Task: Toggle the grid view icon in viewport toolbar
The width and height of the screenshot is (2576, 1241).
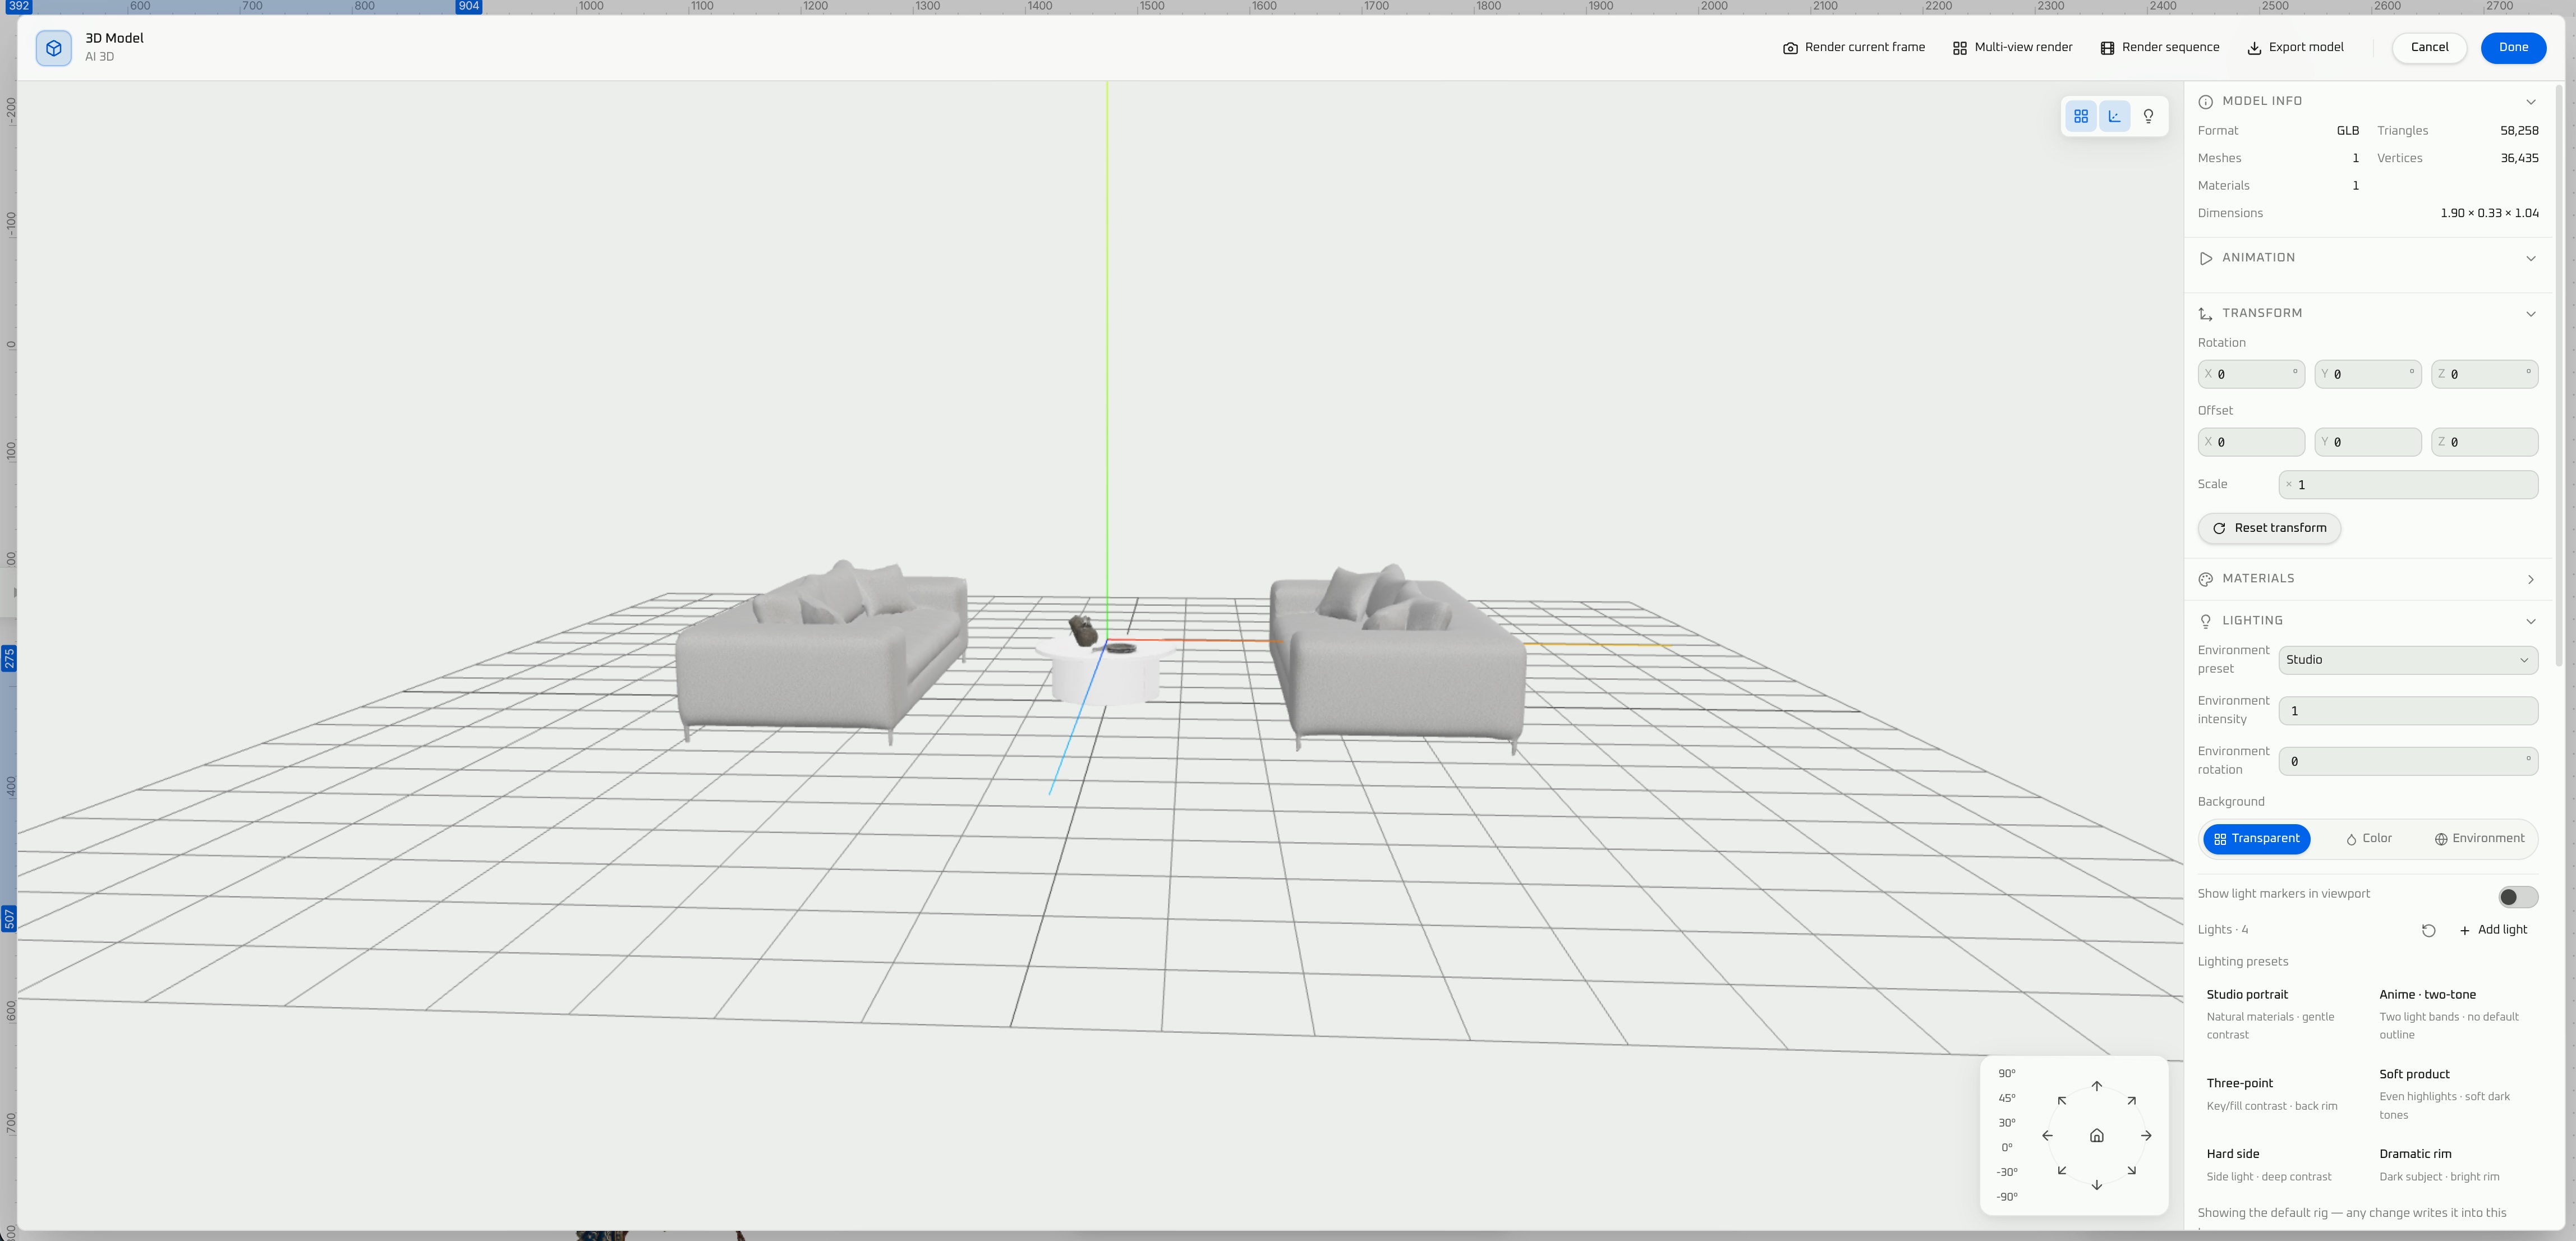Action: 2081,116
